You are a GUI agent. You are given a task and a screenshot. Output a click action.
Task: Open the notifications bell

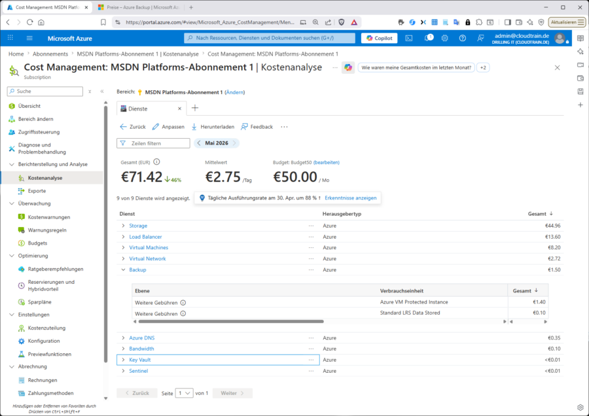click(428, 38)
